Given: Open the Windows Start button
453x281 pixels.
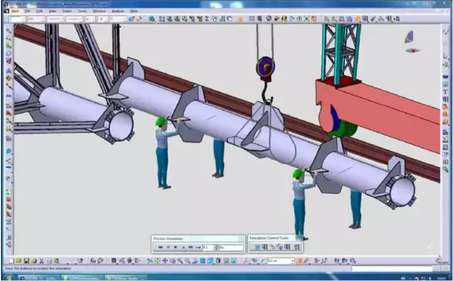Looking at the screenshot, I should coord(8,278).
